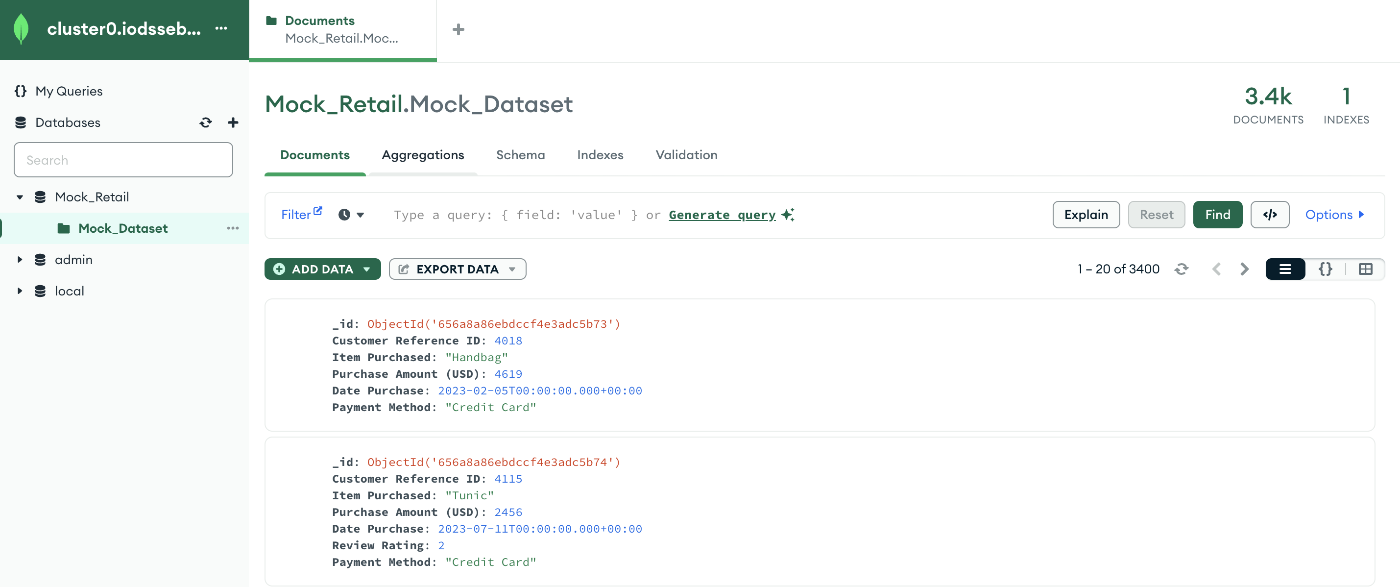
Task: Refresh the databases list
Action: point(205,122)
